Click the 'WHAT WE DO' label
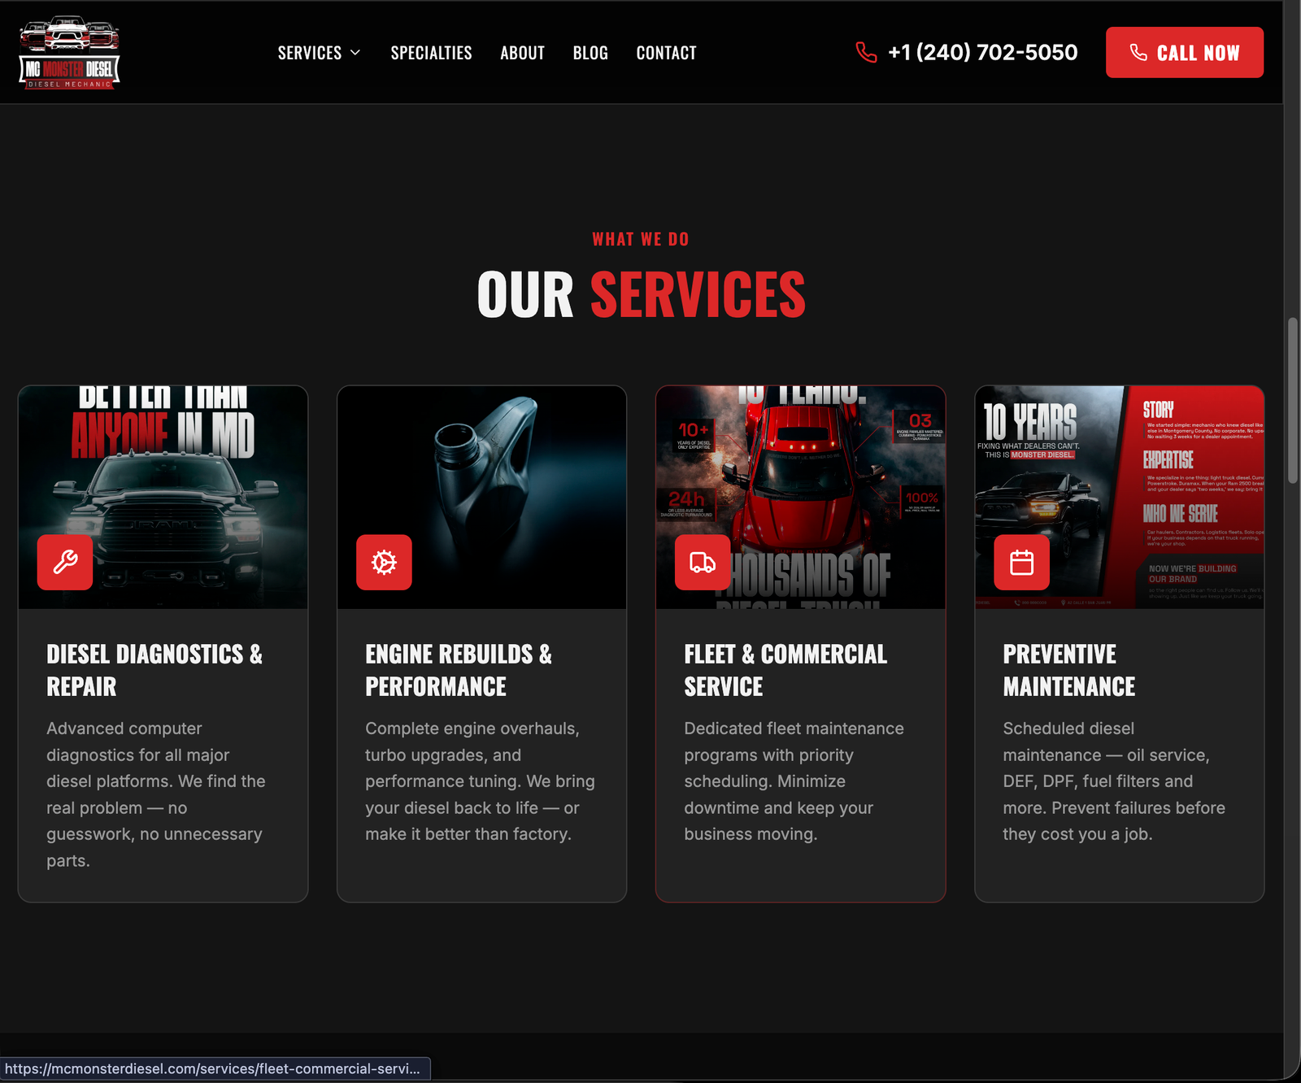Image resolution: width=1301 pixels, height=1083 pixels. click(641, 239)
